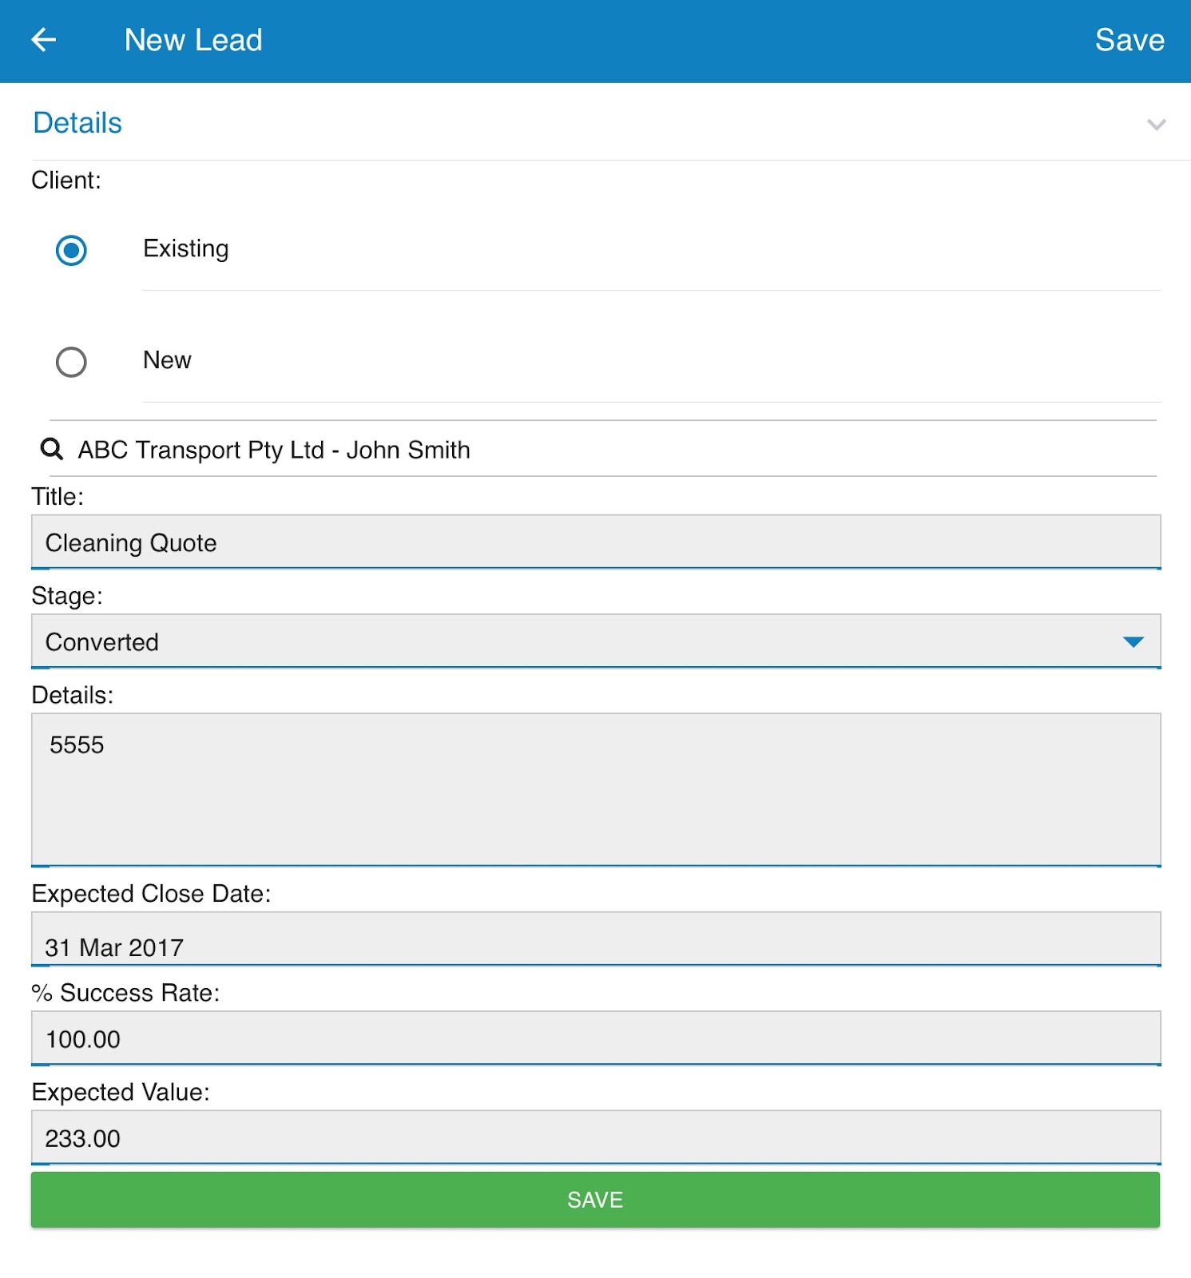
Task: Select the Existing client radio button
Action: click(71, 250)
